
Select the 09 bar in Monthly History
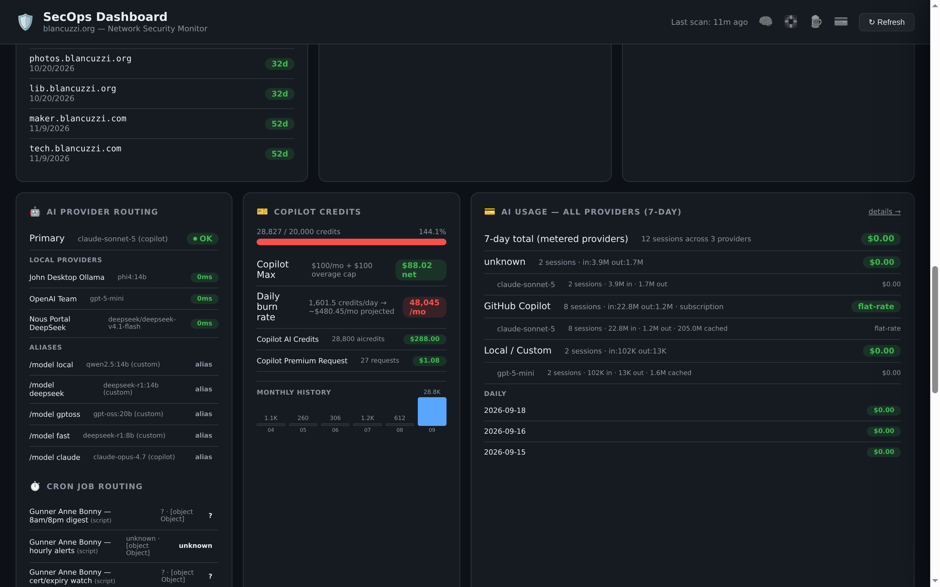[x=431, y=412]
